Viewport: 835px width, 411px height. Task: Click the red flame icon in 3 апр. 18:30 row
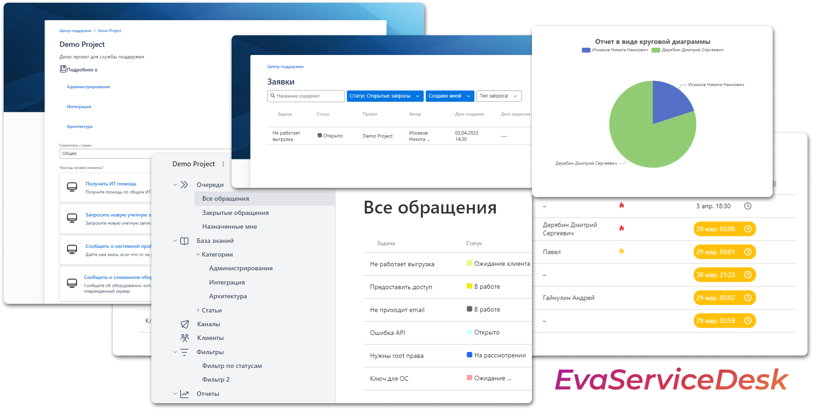(x=621, y=205)
